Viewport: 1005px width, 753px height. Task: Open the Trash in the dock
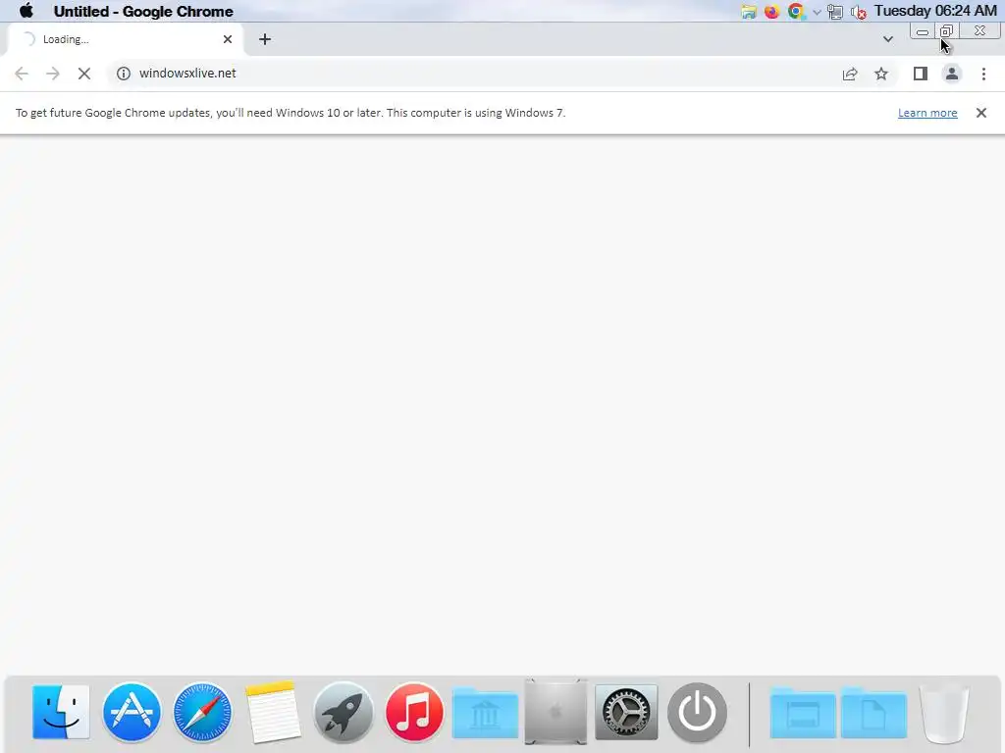click(944, 714)
